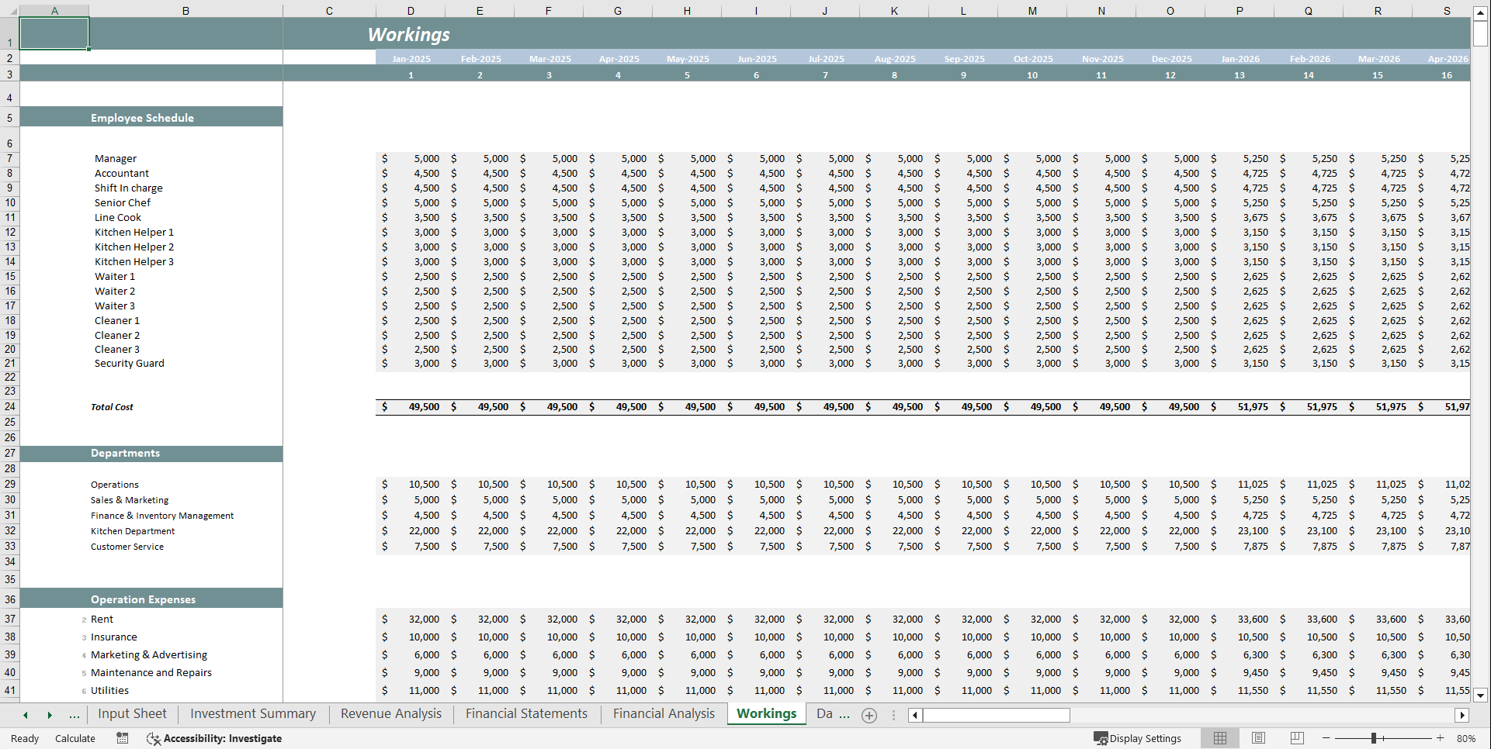Add a new worksheet with the plus icon

(x=869, y=715)
